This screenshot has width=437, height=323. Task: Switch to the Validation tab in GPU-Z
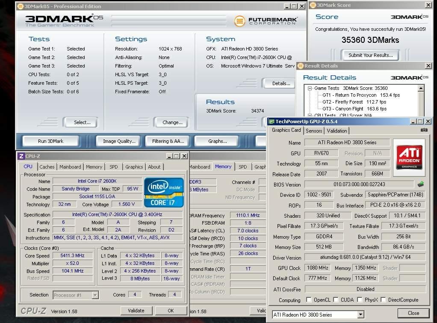[337, 131]
